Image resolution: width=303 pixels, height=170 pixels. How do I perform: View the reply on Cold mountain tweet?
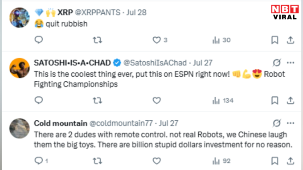coord(41,161)
